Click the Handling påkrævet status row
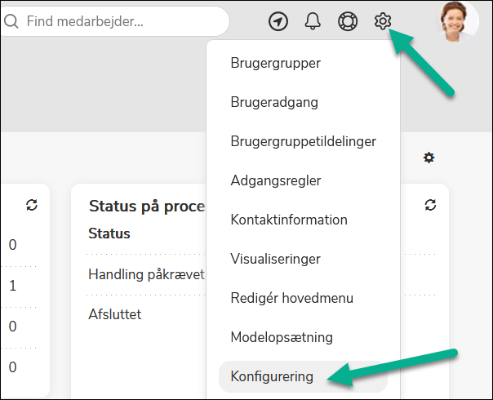Image resolution: width=493 pixels, height=400 pixels. pyautogui.click(x=146, y=275)
